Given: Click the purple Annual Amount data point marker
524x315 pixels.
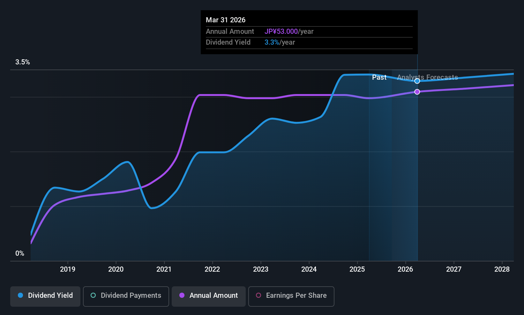Looking at the screenshot, I should tap(417, 92).
